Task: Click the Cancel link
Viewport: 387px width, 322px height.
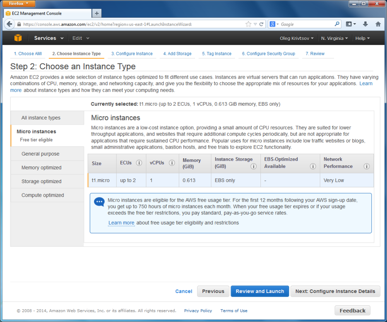Action: pos(183,291)
